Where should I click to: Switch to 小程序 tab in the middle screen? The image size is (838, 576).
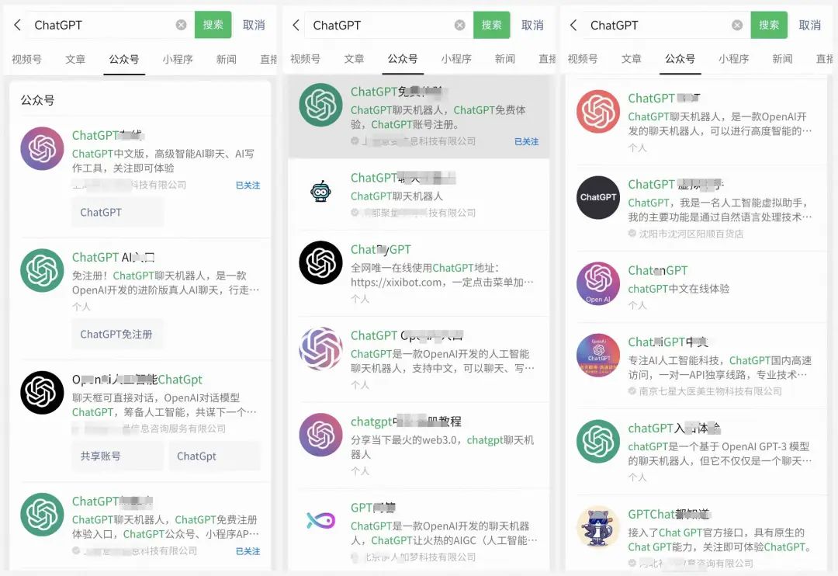coord(456,59)
